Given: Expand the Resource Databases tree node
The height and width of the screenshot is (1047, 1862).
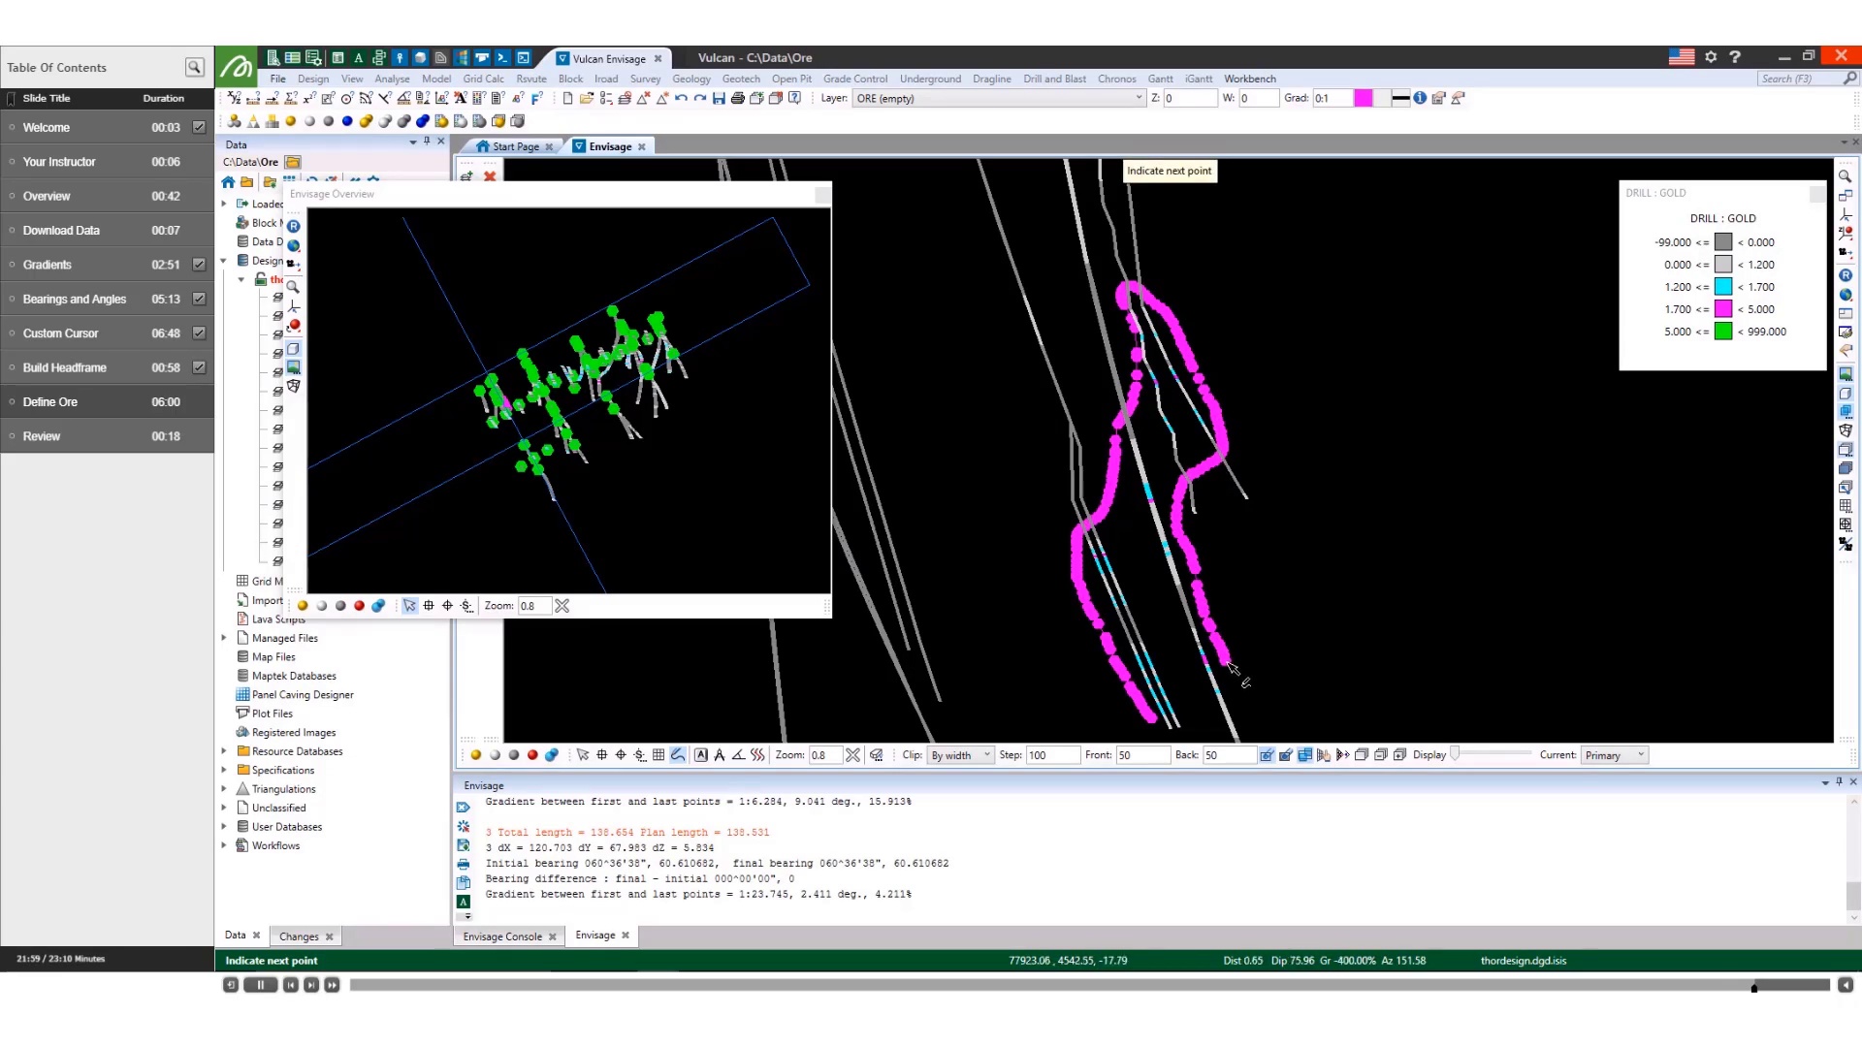Looking at the screenshot, I should pyautogui.click(x=224, y=750).
